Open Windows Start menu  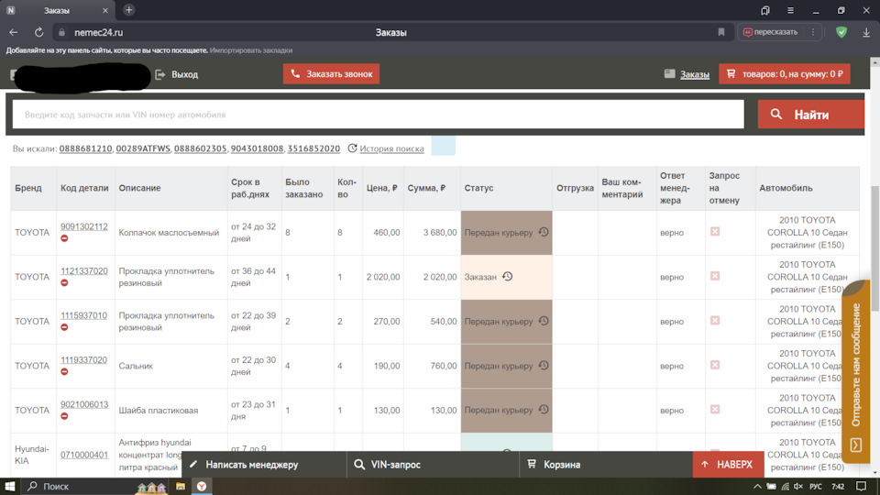[9, 486]
